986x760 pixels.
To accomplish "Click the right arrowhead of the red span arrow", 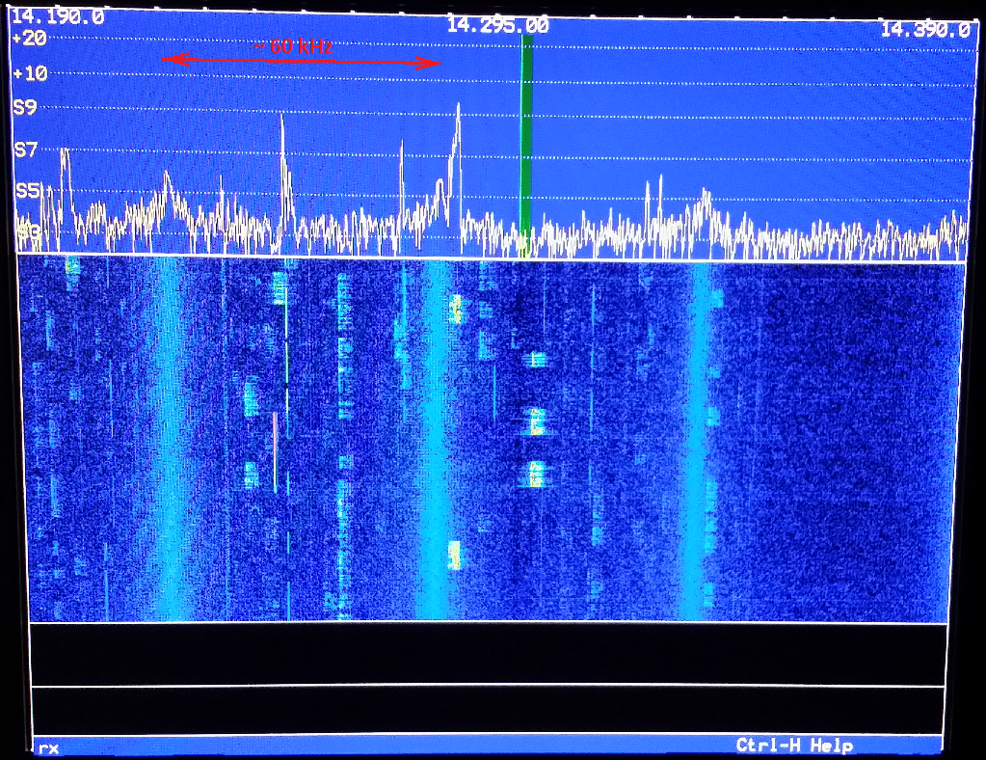I will 435,64.
